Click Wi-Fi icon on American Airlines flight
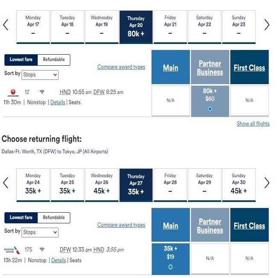Viewport: 278px width, 278px height. (x=42, y=250)
